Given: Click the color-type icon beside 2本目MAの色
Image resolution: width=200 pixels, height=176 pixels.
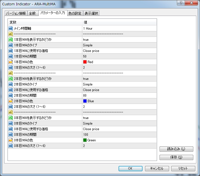Looking at the screenshot, I should point(11,101).
